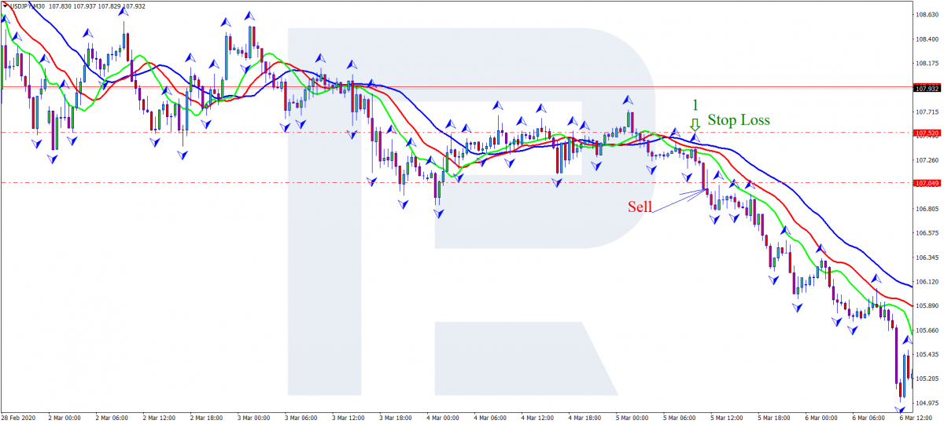Click the 4 Mar 00:00 time label

click(444, 419)
